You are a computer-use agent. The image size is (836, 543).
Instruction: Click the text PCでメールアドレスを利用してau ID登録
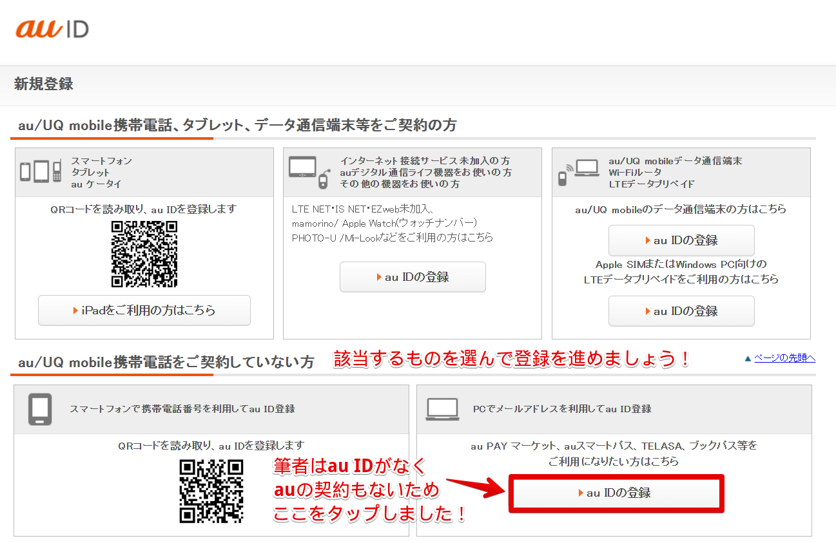(x=562, y=409)
